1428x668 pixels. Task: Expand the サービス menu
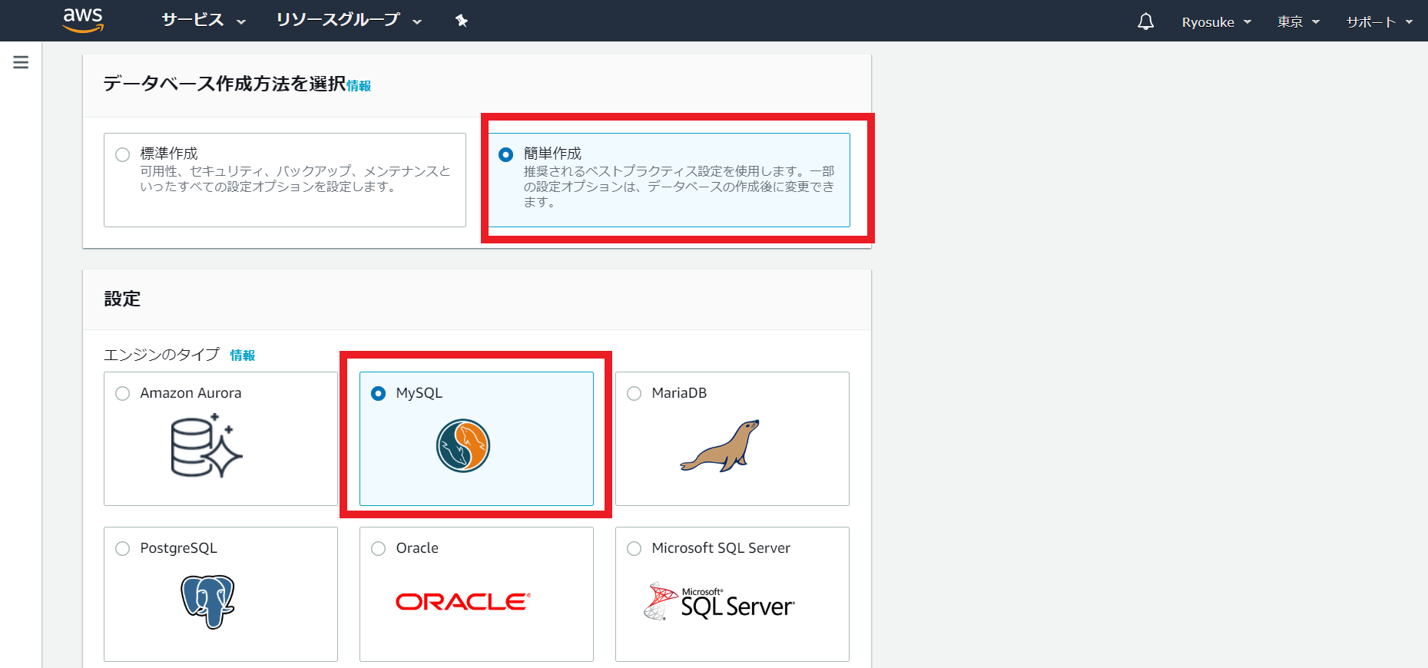pos(204,21)
